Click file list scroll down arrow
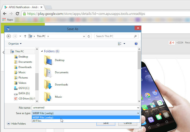Viewport: 190px width, 132px height. click(139, 101)
